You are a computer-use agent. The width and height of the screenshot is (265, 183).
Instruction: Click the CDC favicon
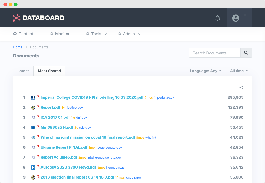pos(33,127)
